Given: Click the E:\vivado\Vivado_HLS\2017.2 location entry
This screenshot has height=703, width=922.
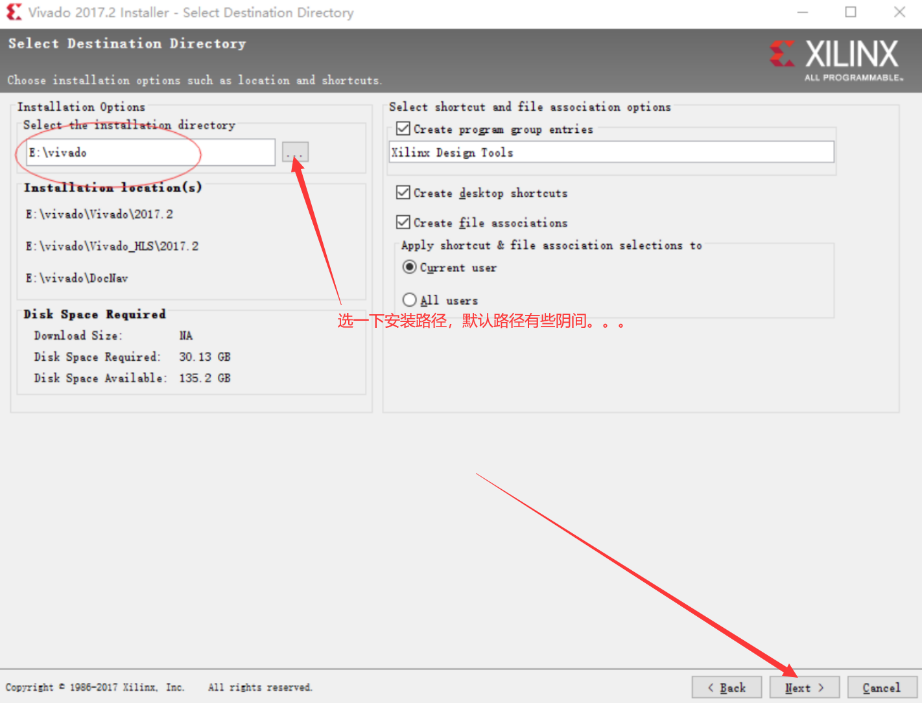Looking at the screenshot, I should tap(112, 246).
